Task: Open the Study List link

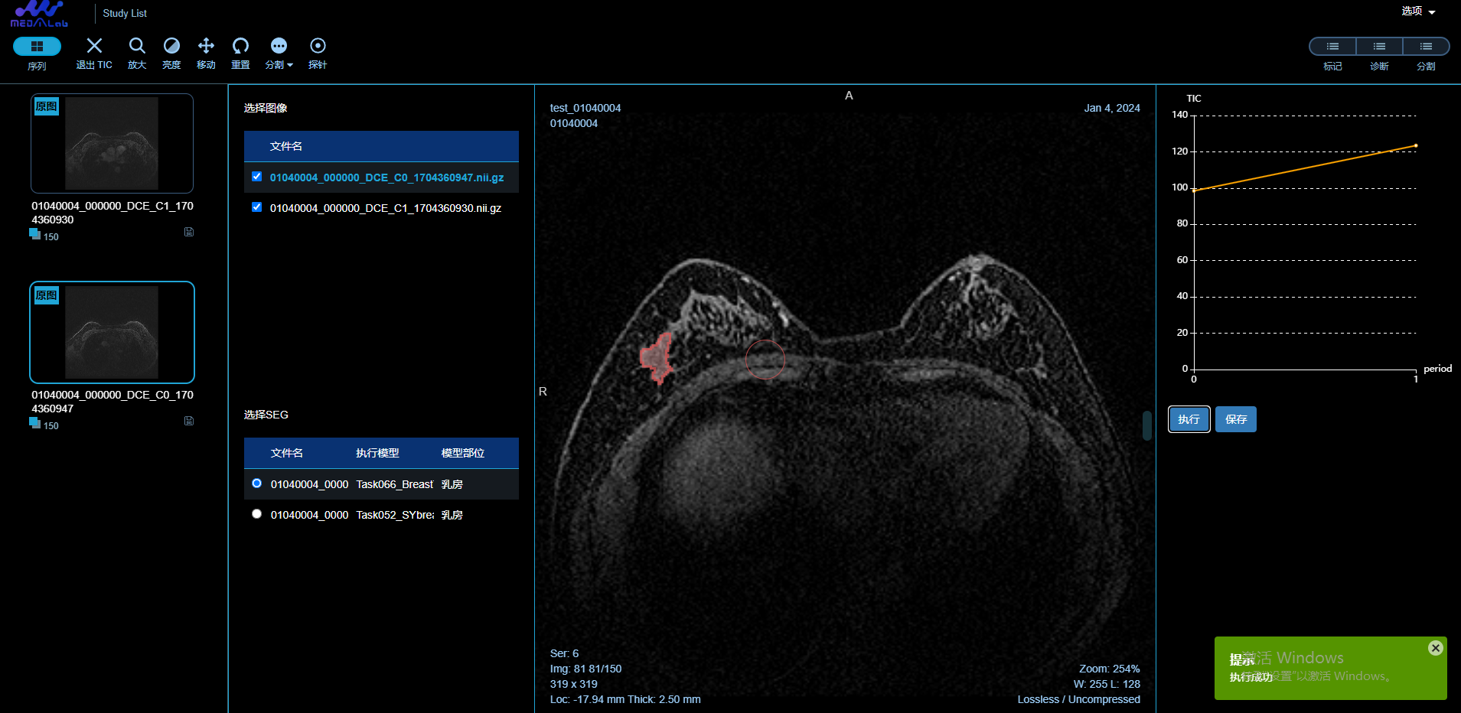Action: [125, 13]
